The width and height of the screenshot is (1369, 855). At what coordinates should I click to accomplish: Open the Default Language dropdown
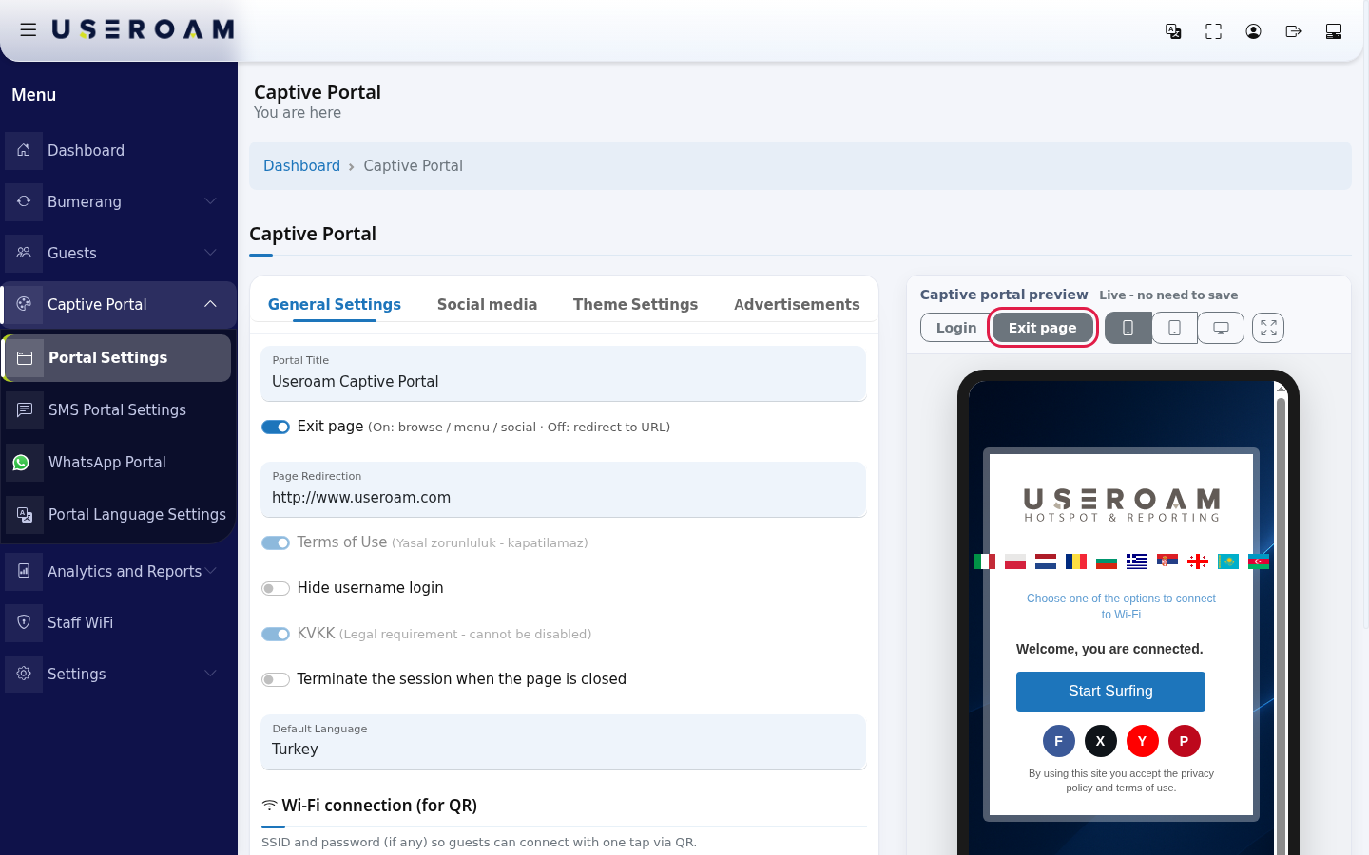pos(564,742)
